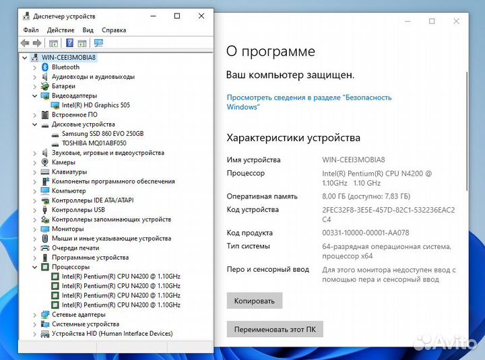This screenshot has width=485, height=360.
Task: Expand the Системные устройства category
Action: (x=34, y=324)
